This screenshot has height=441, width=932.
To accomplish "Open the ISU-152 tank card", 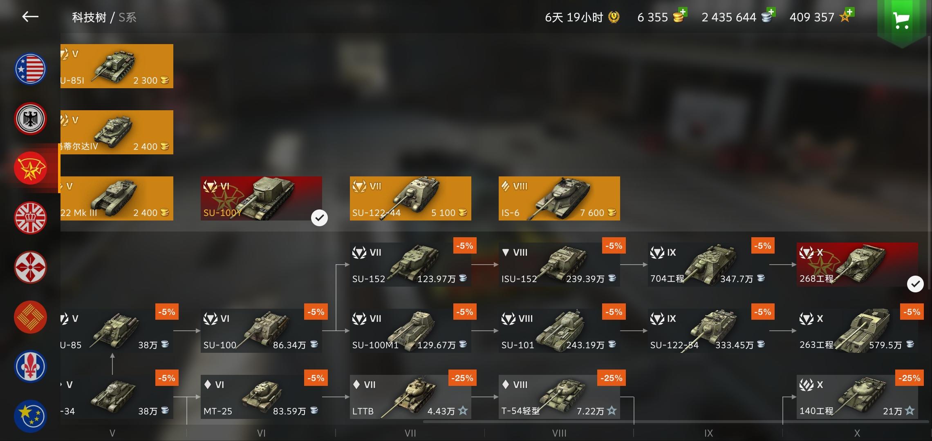I will tap(559, 265).
